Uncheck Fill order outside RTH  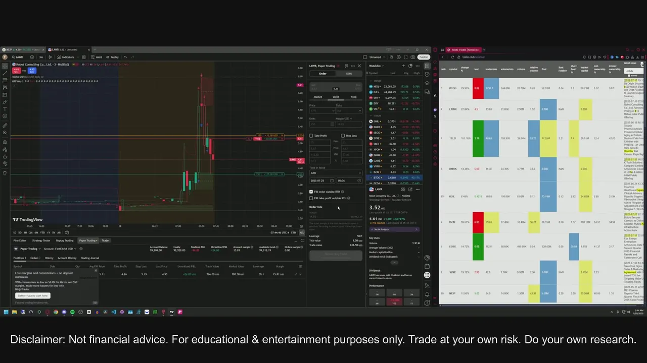point(311,192)
